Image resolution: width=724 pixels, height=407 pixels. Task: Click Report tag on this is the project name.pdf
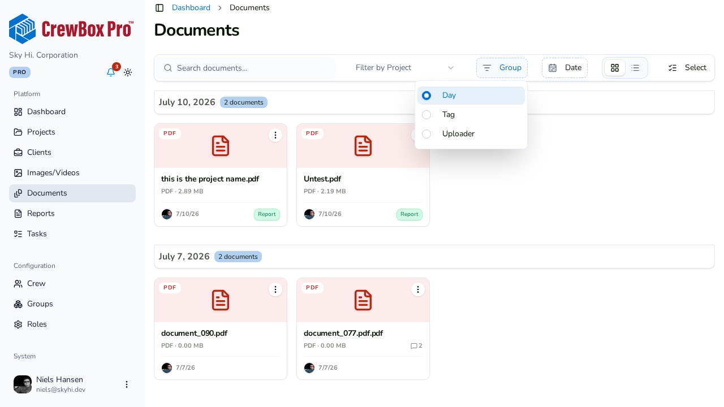pos(267,214)
